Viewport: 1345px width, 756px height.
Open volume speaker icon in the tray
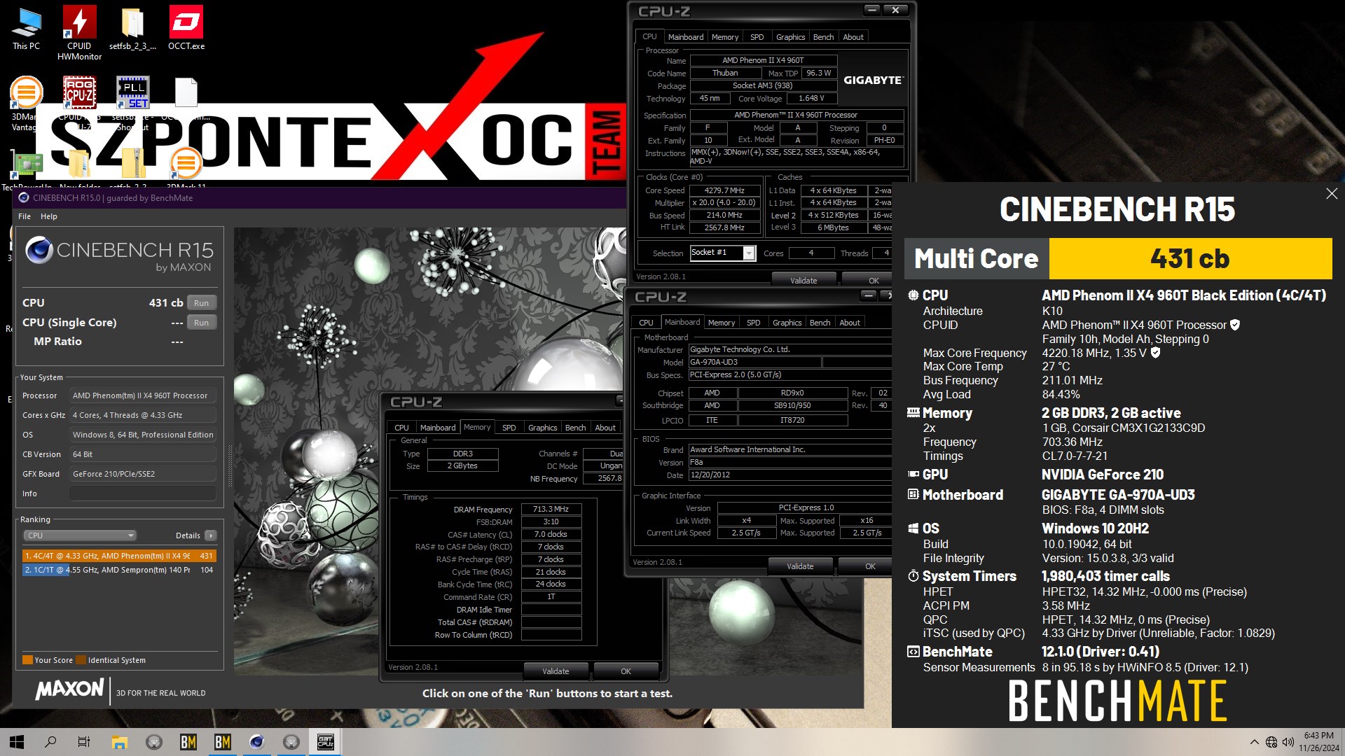point(1288,742)
